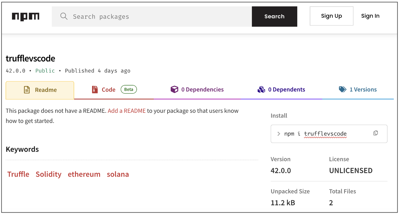
Task: Click the Beta badge on Code tab
Action: 129,89
